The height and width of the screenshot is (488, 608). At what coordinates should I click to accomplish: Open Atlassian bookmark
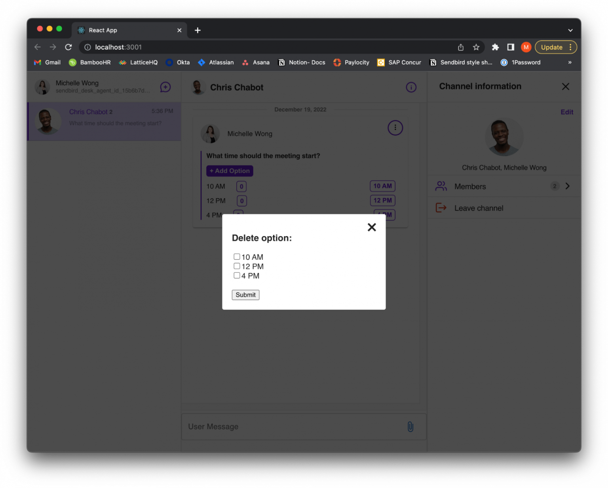tap(216, 62)
